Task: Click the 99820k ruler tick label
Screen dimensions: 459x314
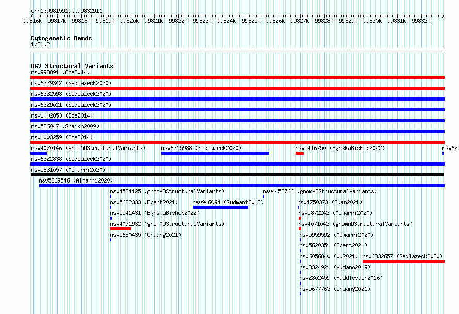Action: pos(129,21)
